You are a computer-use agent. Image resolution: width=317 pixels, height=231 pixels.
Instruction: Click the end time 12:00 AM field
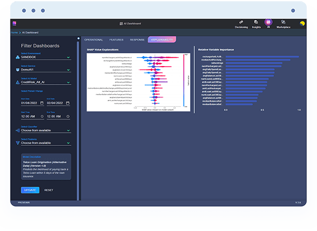(x=58, y=116)
